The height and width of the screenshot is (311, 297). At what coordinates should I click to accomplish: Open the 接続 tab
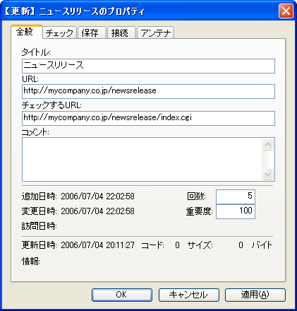click(121, 33)
